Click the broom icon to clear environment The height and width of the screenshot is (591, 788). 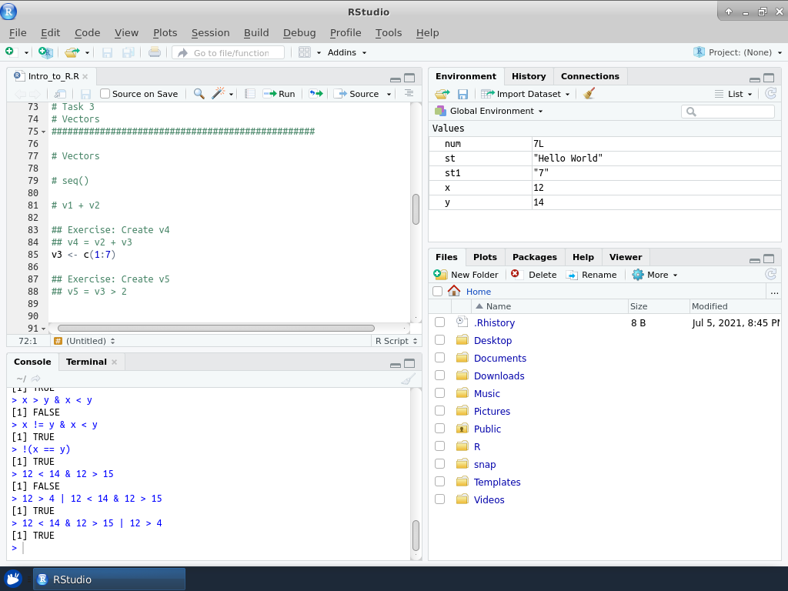click(x=589, y=94)
